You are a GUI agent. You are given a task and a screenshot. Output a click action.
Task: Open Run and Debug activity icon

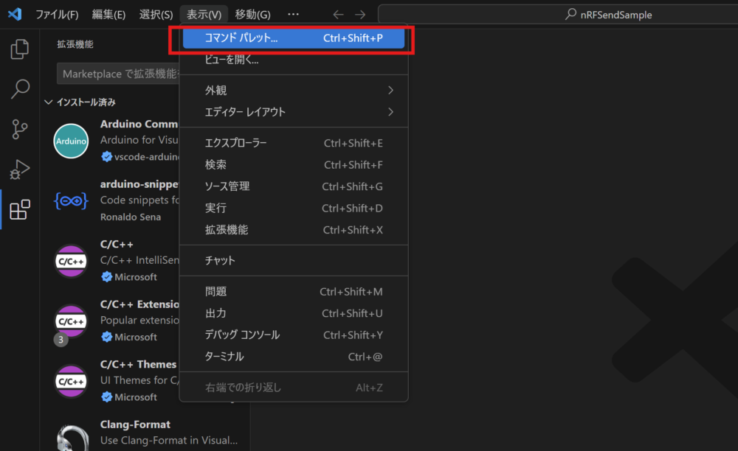pyautogui.click(x=20, y=169)
